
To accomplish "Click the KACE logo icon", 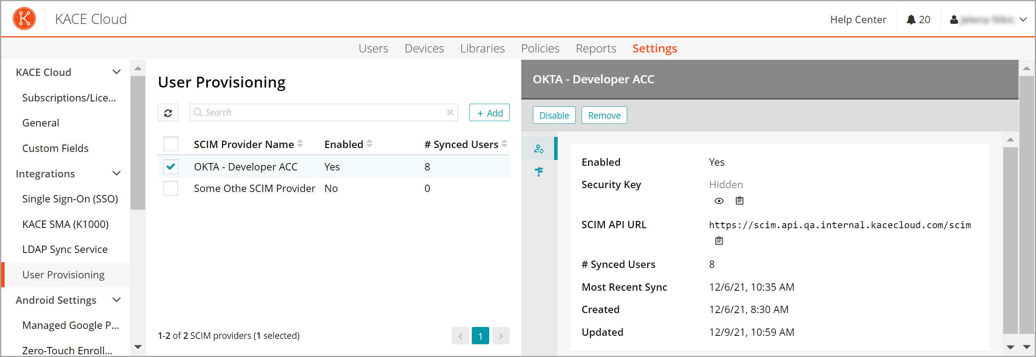I will pos(24,19).
